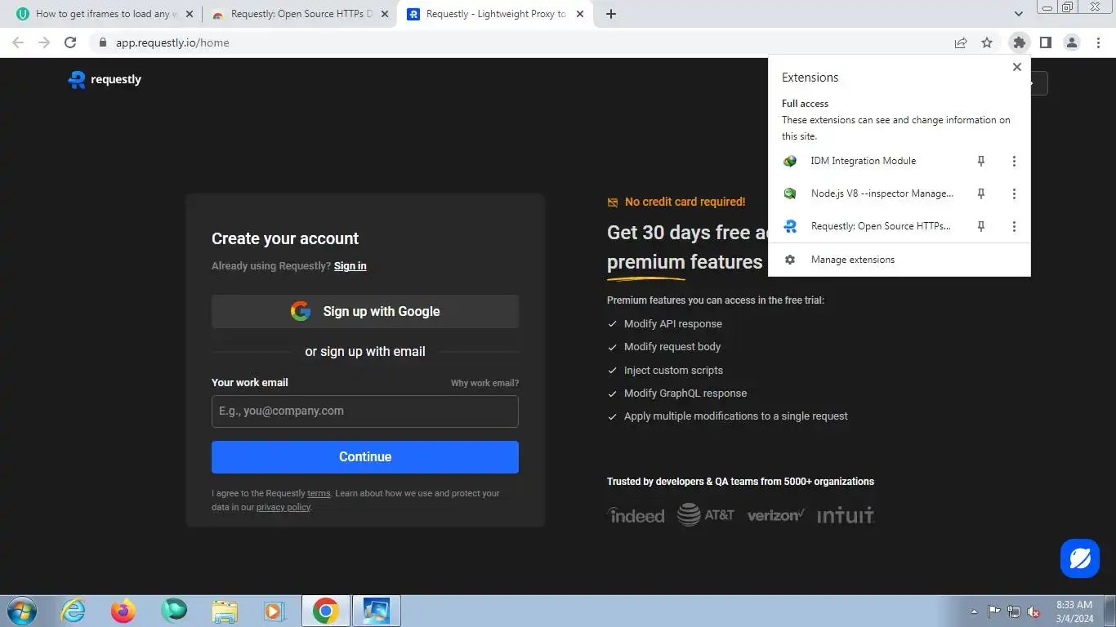Close the 'Requestly: Open Source HTTPs' tab
This screenshot has width=1116, height=627.
click(385, 14)
